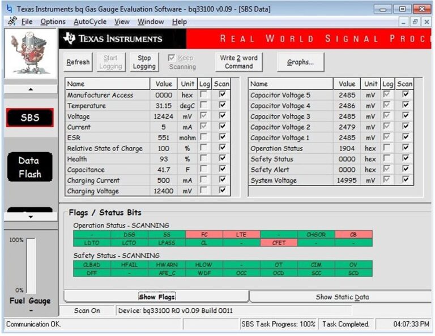Click the Name column header in left table
The width and height of the screenshot is (435, 336).
tap(108, 84)
